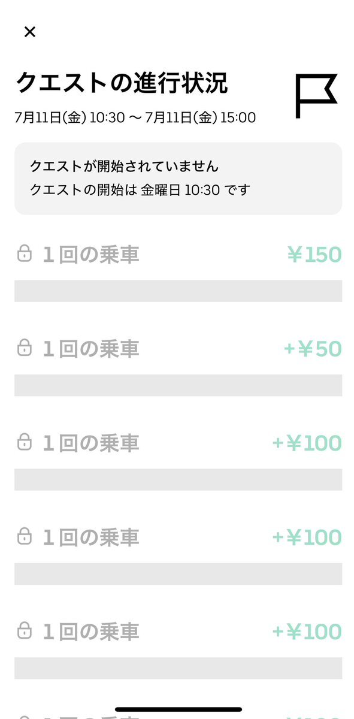Tap '1回の乗車' label of the +¥50 row
This screenshot has width=354, height=719.
coord(91,349)
